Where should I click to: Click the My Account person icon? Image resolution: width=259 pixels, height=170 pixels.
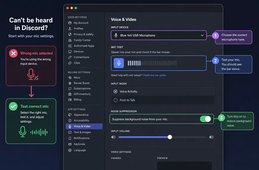(x=70, y=23)
